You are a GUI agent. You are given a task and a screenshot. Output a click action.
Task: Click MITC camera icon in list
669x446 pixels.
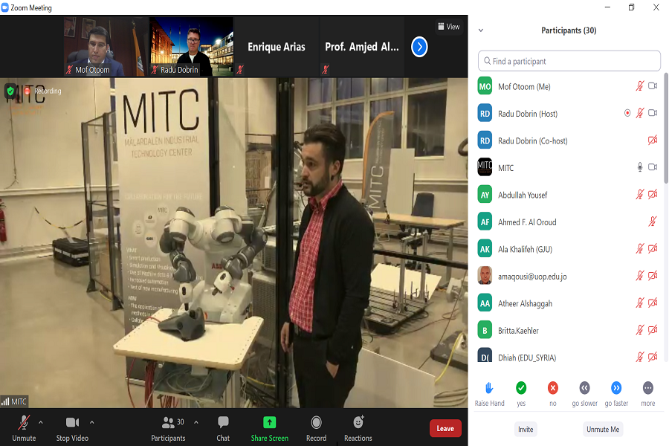pos(653,167)
